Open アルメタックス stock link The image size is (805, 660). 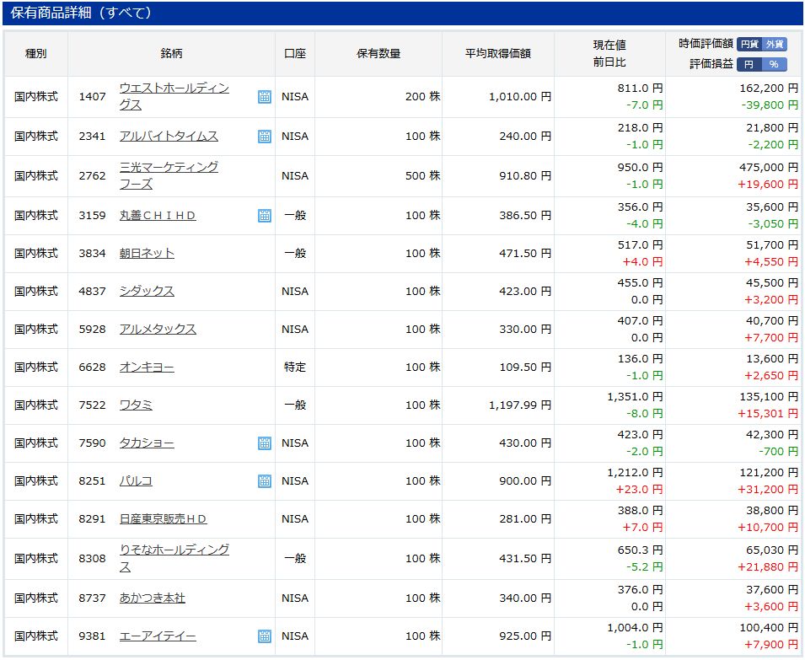pos(158,330)
